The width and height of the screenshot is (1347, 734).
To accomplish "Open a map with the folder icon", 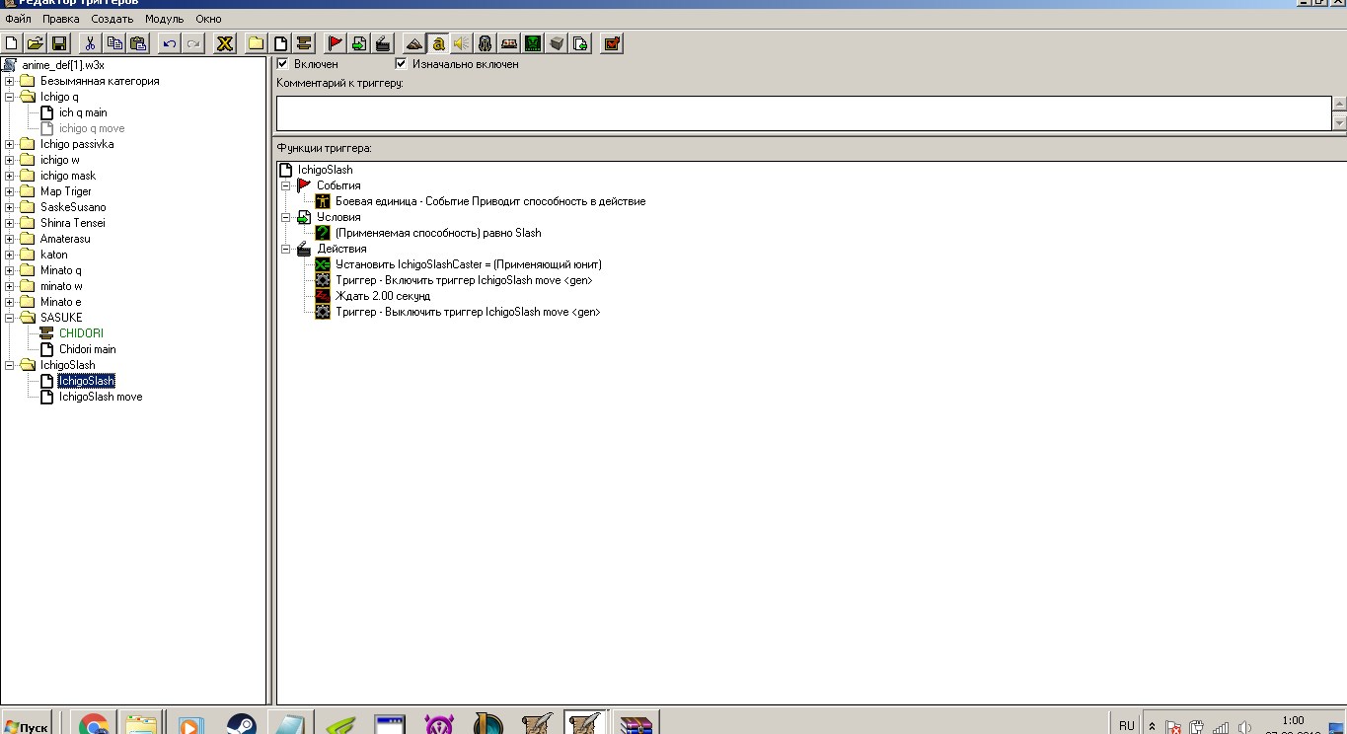I will point(36,43).
